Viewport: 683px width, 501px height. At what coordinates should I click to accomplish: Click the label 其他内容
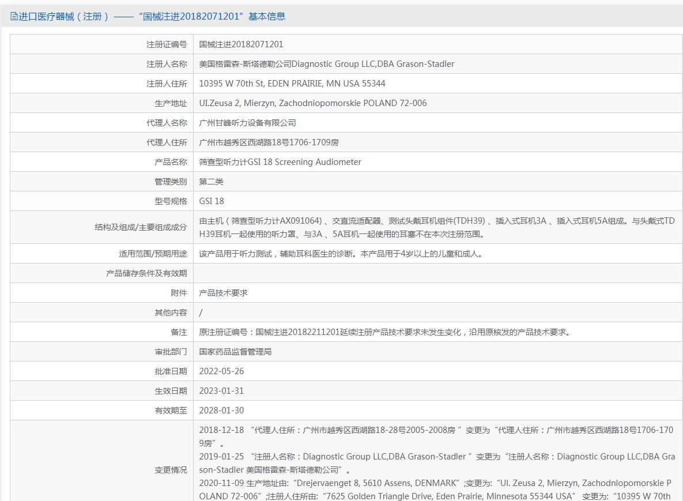click(x=171, y=313)
